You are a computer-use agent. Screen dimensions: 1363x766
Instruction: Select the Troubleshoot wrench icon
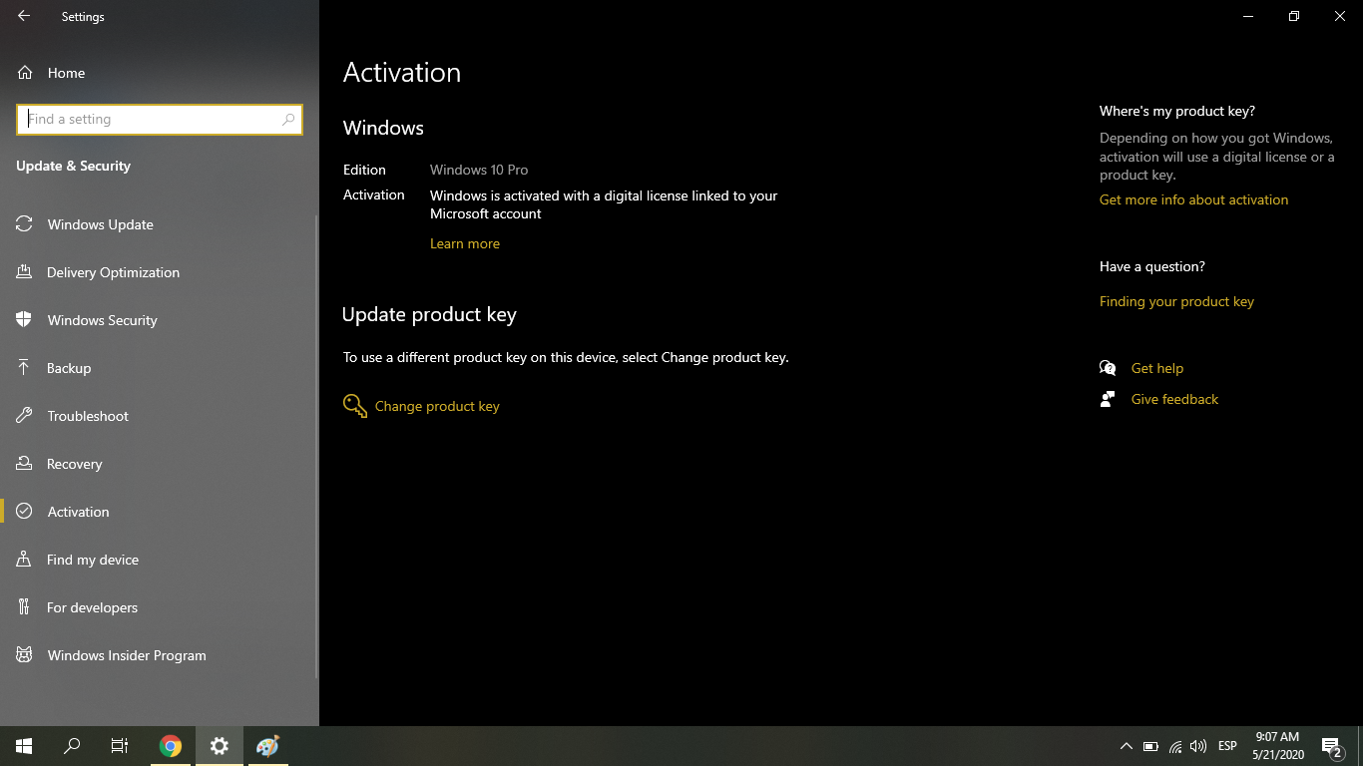pos(24,416)
